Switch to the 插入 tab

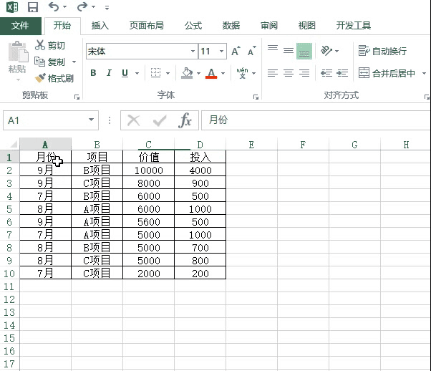click(100, 26)
